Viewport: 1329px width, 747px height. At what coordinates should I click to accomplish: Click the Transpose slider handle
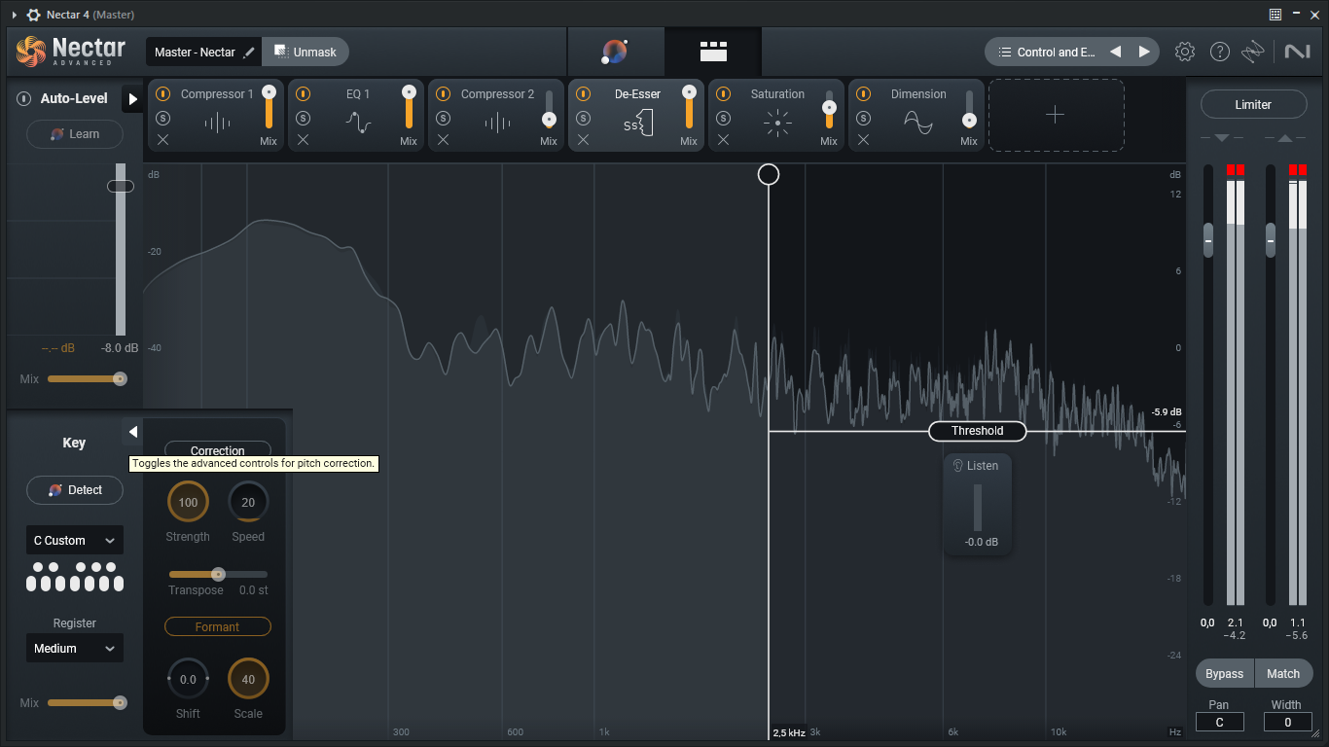[x=219, y=574]
